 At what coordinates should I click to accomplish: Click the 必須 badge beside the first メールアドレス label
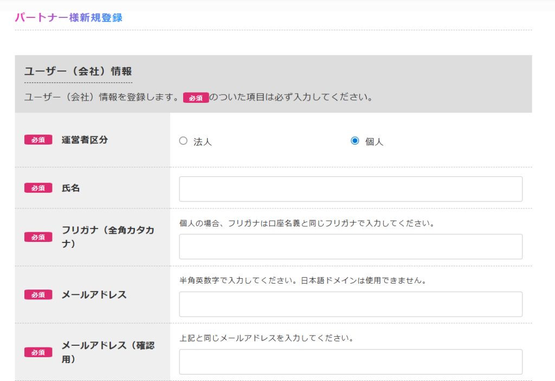click(x=38, y=295)
